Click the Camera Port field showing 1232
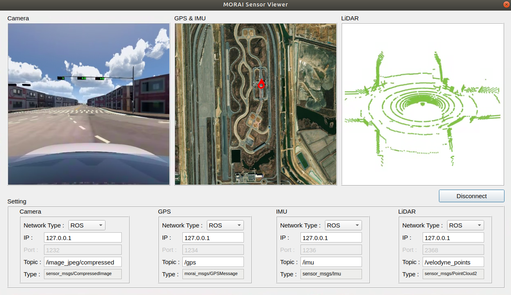Image resolution: width=511 pixels, height=295 pixels. [83, 250]
